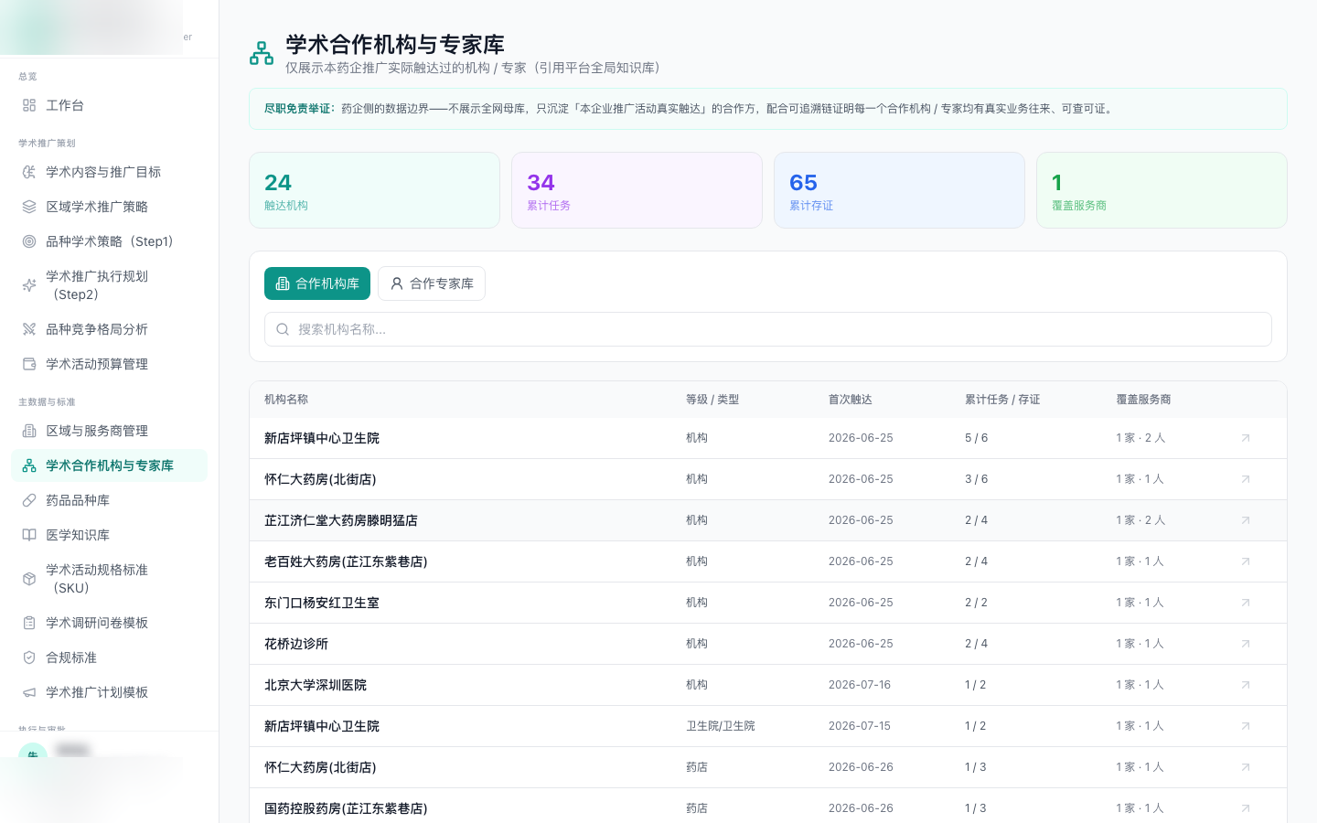Image resolution: width=1317 pixels, height=823 pixels.
Task: Open detail arrow for 花桥边诊所 row
Action: (1246, 644)
